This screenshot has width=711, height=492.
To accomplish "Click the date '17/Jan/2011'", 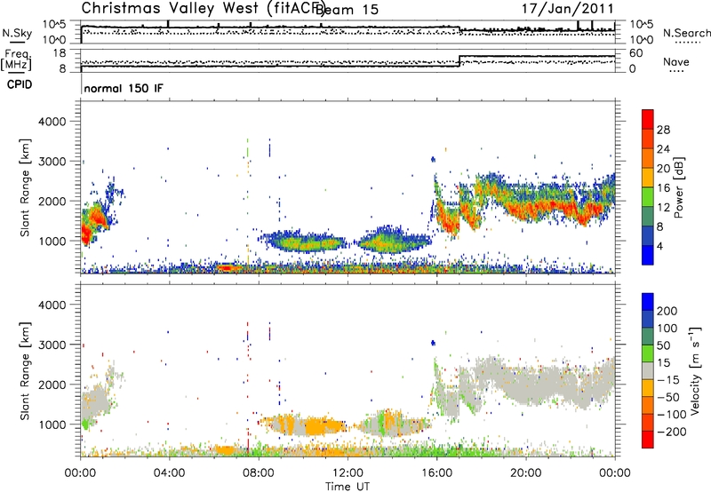I will tap(567, 9).
